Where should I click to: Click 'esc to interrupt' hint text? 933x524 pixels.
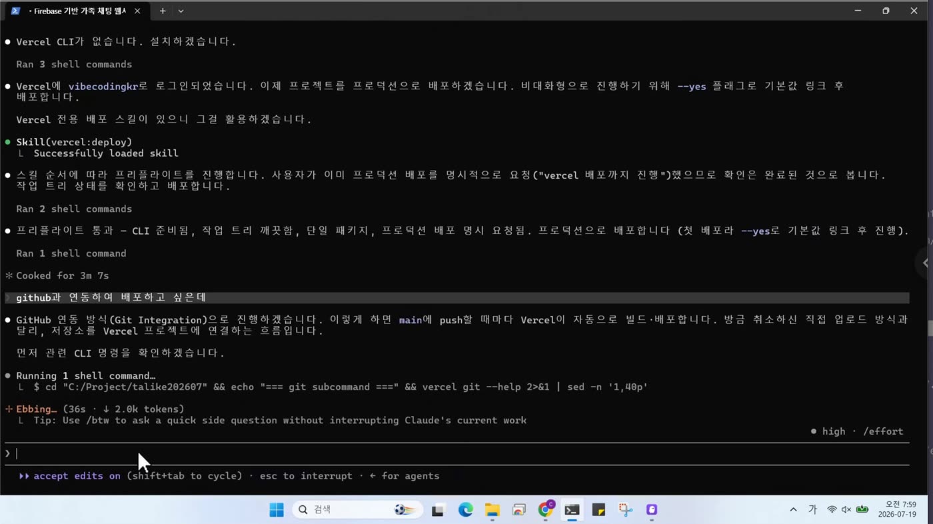point(306,476)
